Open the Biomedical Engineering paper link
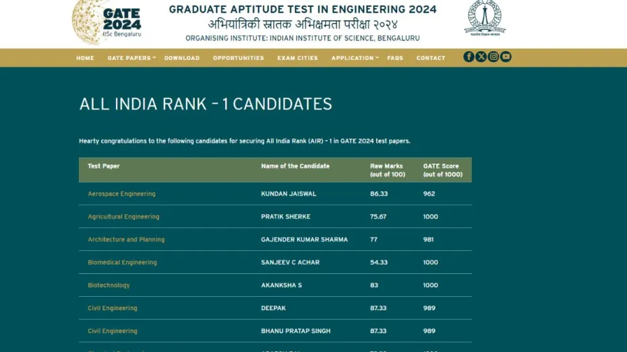The height and width of the screenshot is (352, 627). 122,262
